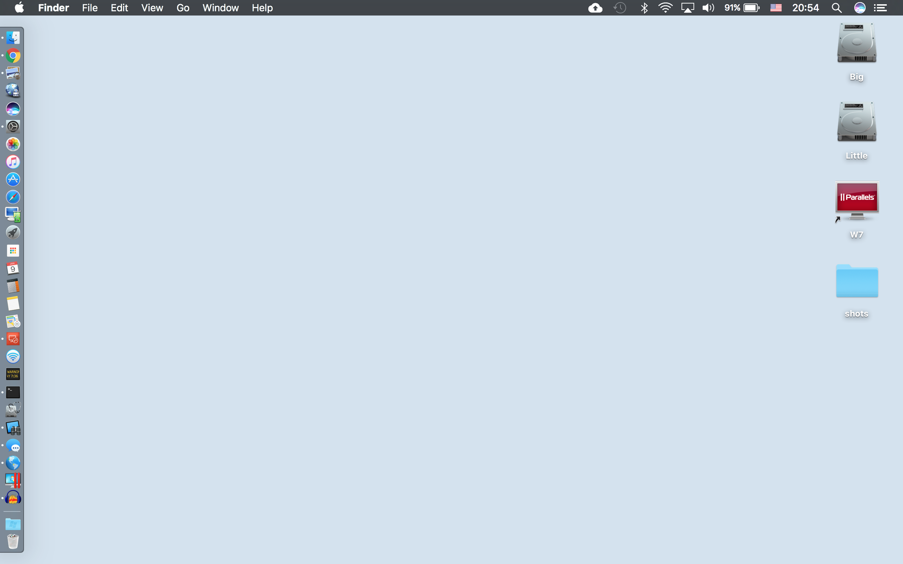Image resolution: width=903 pixels, height=564 pixels.
Task: Open Disk Utility in the Dock
Action: pos(13,410)
